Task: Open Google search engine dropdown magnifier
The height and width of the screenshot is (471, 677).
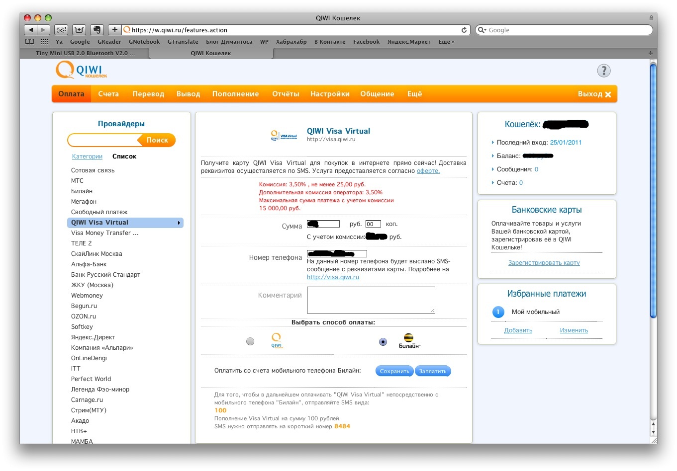Action: pyautogui.click(x=482, y=30)
